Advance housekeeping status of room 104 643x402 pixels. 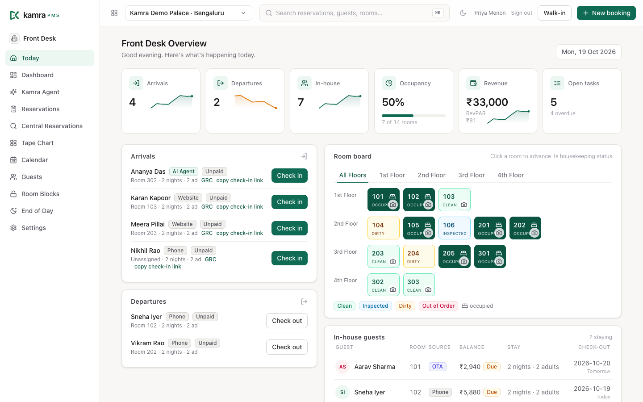coord(384,228)
